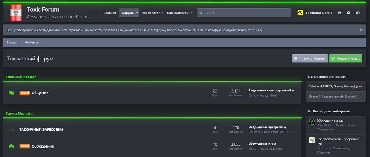Viewport: 370px width, 157px height.
Task: Click the green chat icon beside Обсуждение
Action: click(x=11, y=146)
